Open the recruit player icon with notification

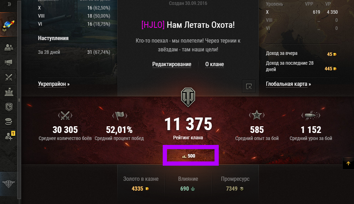tap(10, 136)
